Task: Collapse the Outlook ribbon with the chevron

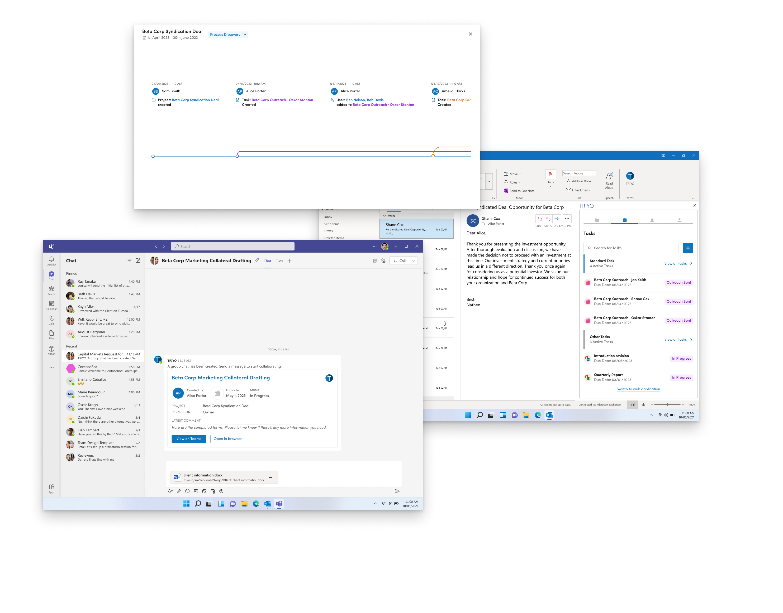Action: point(693,198)
